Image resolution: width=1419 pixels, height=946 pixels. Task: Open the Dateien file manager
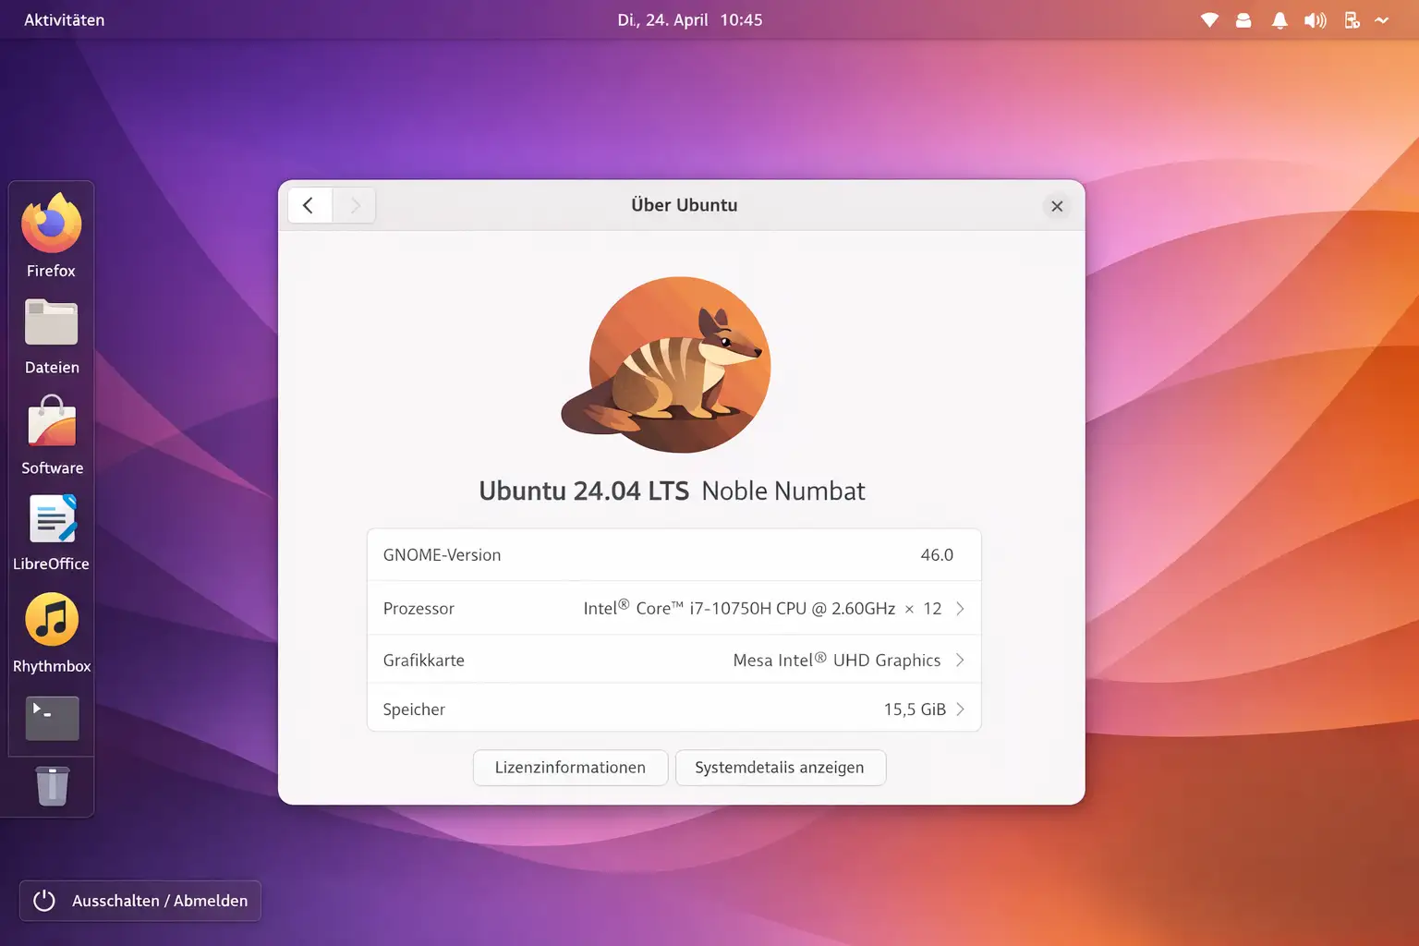point(51,322)
